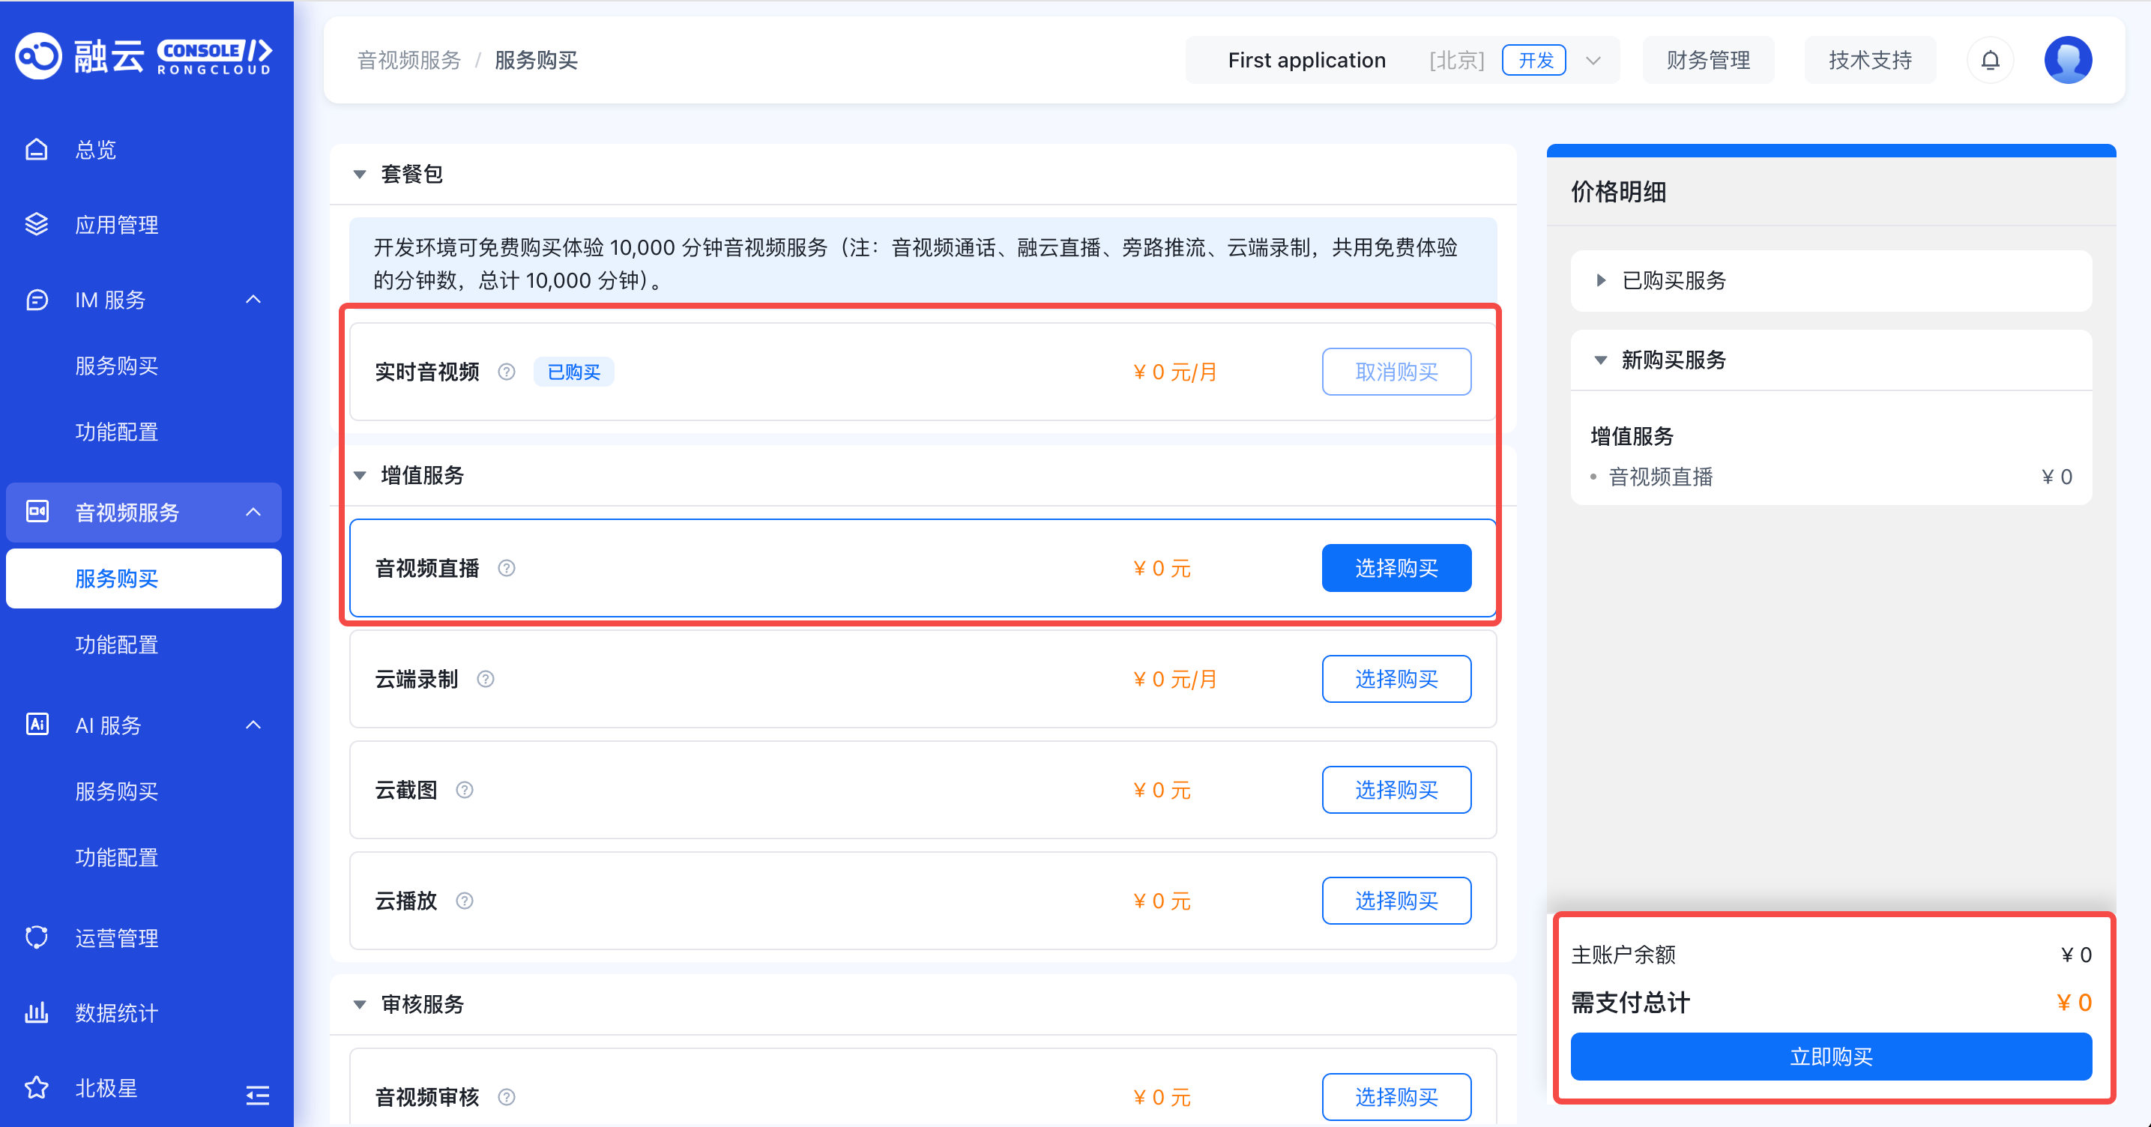Open the 财务管理 menu

click(1709, 59)
